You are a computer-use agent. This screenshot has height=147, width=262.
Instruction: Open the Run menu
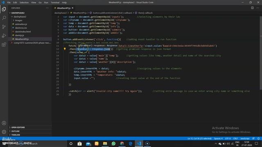click(46, 2)
